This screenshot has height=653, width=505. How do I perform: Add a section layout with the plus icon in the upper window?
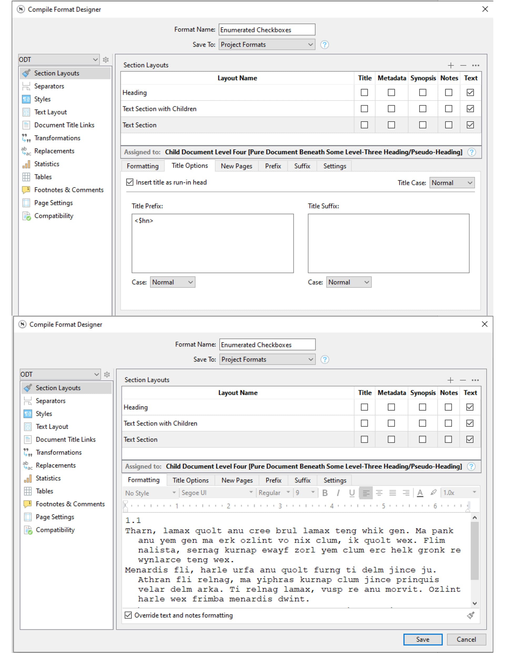tap(451, 65)
